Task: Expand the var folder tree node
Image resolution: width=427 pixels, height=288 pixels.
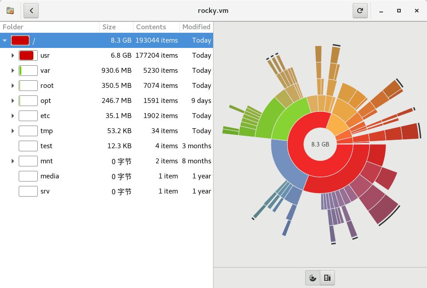Action: [x=12, y=71]
